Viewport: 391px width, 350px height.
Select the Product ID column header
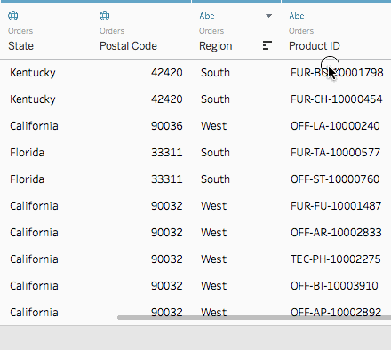pyautogui.click(x=315, y=46)
